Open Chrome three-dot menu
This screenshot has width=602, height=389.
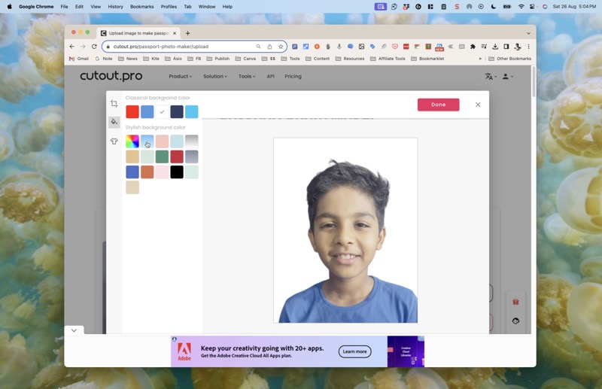point(528,47)
